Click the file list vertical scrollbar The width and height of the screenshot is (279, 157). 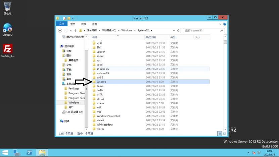point(225,83)
